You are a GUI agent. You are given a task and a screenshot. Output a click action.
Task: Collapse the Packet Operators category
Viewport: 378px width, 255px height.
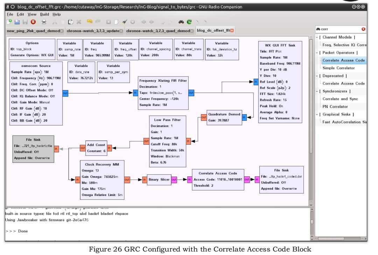click(x=317, y=53)
